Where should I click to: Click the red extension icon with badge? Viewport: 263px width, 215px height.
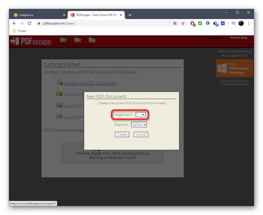pos(193,24)
